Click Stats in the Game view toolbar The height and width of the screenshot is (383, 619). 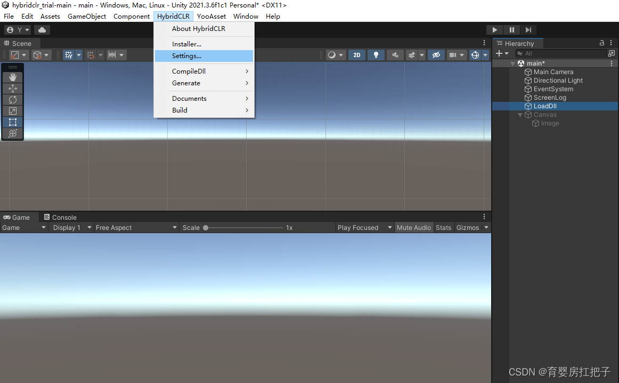click(x=443, y=227)
